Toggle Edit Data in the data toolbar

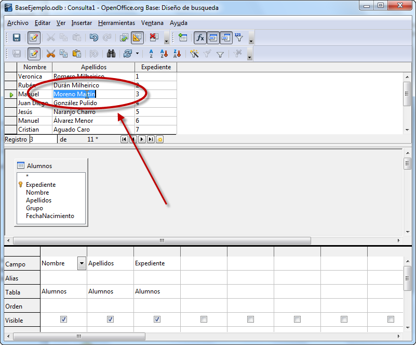[34, 54]
